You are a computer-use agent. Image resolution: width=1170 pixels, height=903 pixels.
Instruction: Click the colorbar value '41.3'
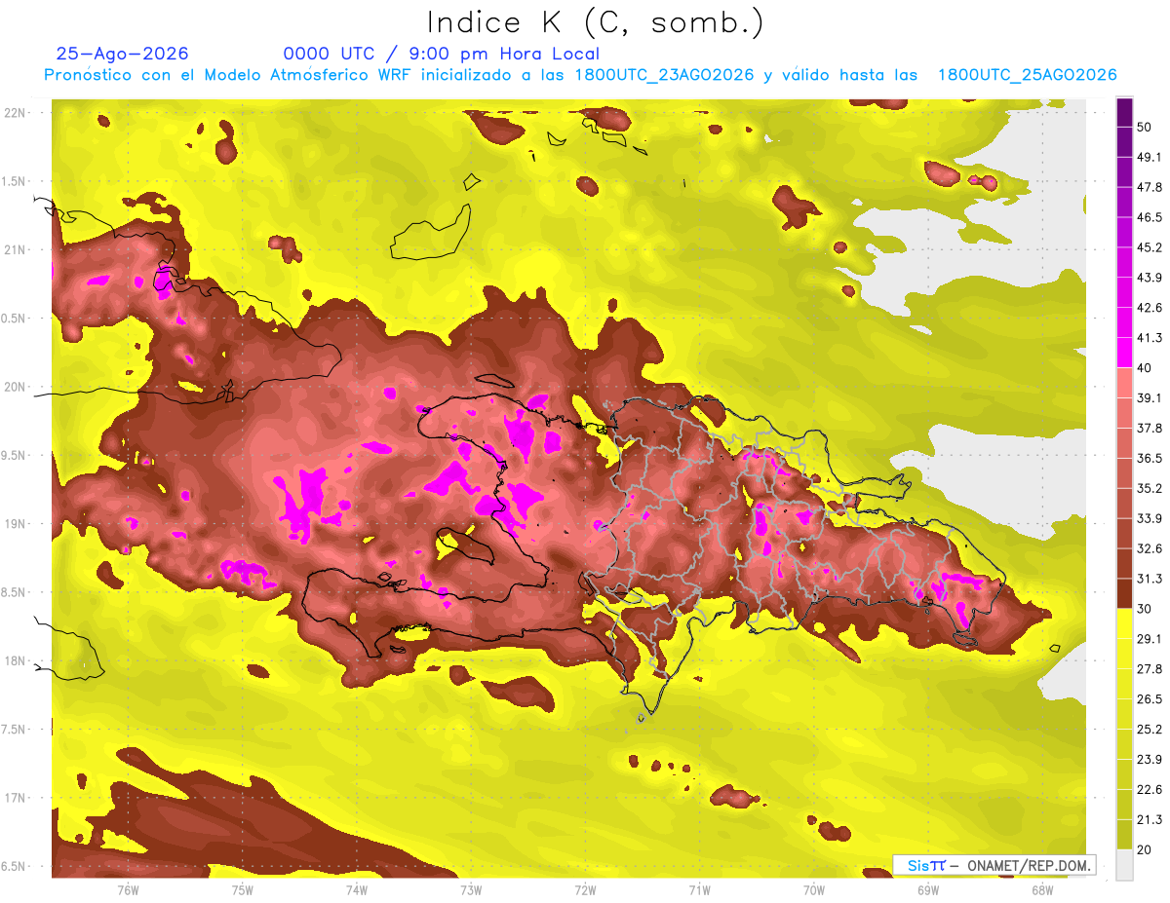click(x=1150, y=338)
